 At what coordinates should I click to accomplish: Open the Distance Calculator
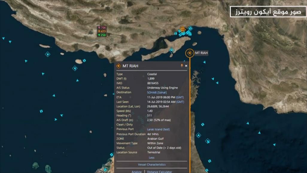(159, 172)
